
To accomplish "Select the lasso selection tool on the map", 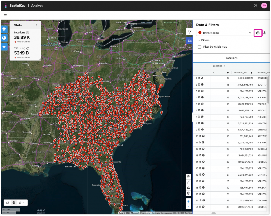I will 188,176.
